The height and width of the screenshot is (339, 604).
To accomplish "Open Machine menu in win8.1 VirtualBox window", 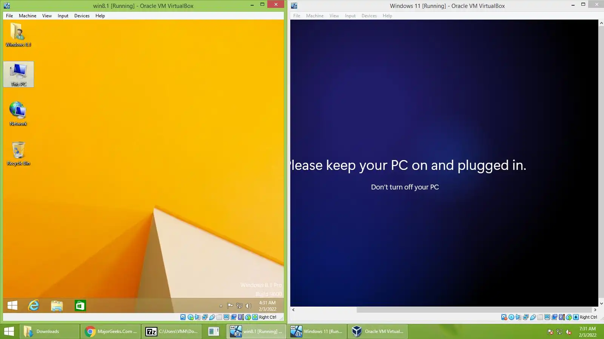I will [x=28, y=16].
